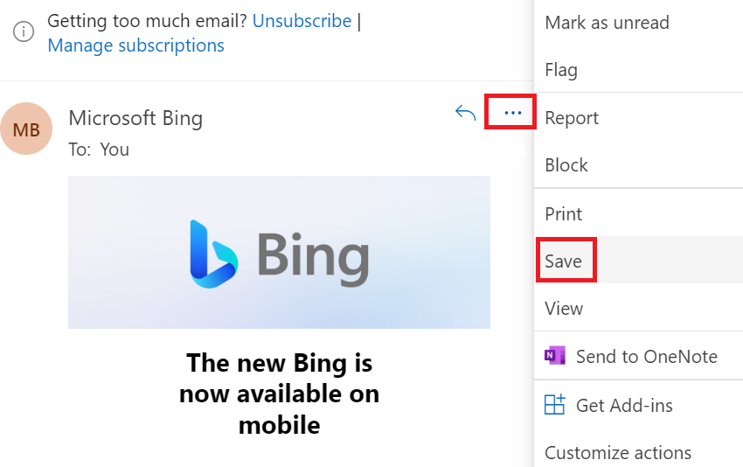Click the Unsubscribe link
The height and width of the screenshot is (467, 743).
pyautogui.click(x=302, y=21)
